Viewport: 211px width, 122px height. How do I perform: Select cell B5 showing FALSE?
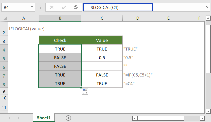60,58
